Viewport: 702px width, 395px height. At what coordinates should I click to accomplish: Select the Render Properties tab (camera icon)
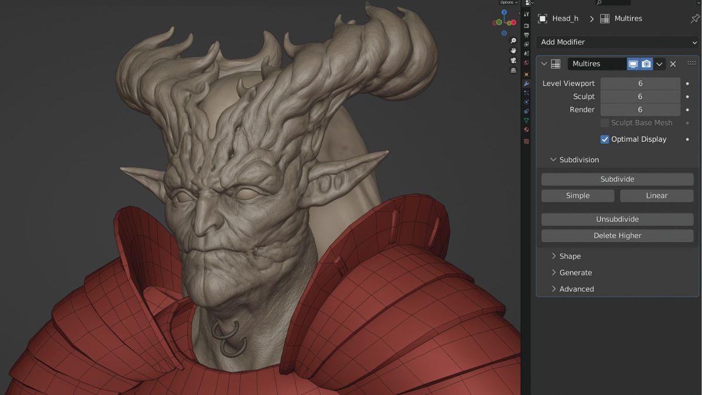tap(526, 25)
